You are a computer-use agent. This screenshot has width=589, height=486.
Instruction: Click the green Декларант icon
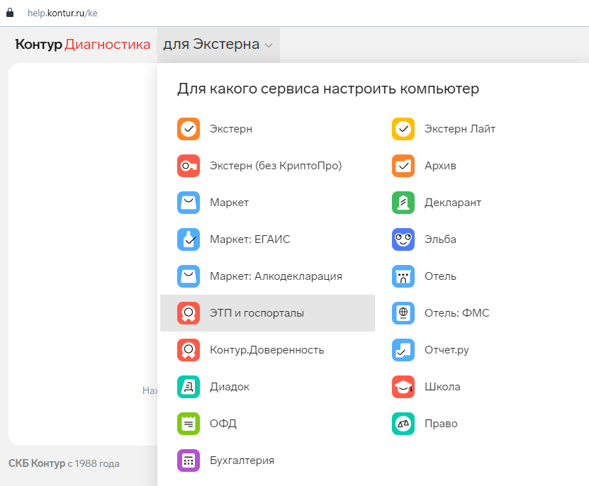(x=403, y=203)
